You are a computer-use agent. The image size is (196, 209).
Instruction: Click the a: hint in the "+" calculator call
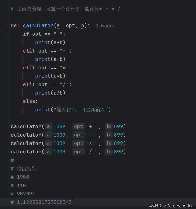pyautogui.click(x=49, y=126)
